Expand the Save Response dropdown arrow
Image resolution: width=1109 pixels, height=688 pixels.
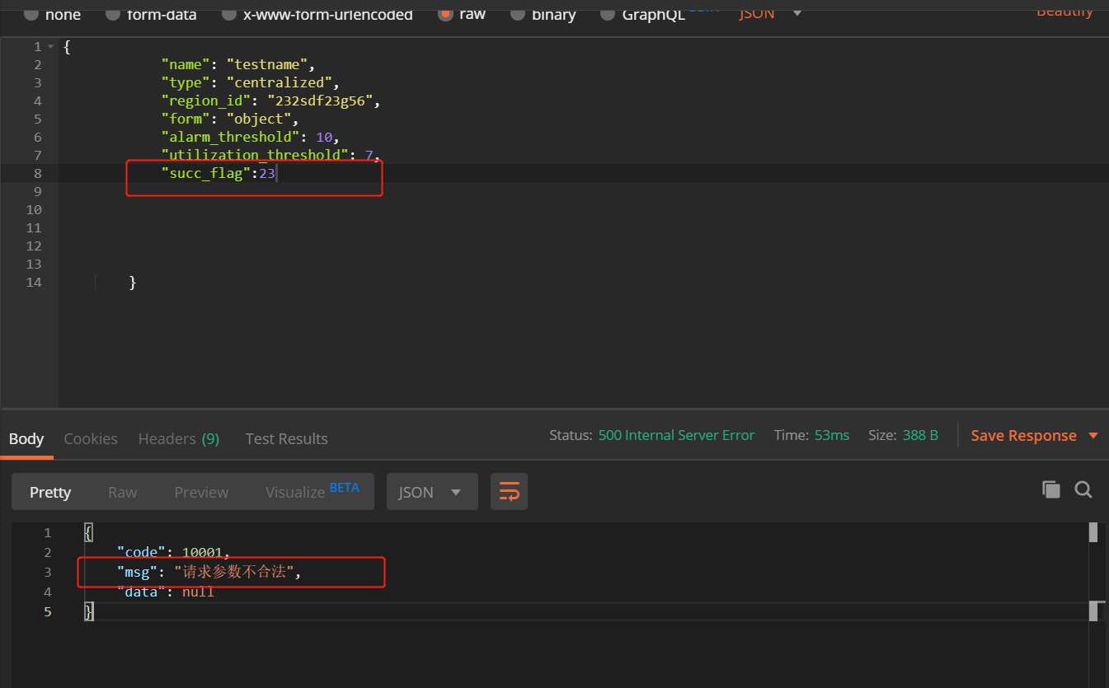click(x=1093, y=436)
